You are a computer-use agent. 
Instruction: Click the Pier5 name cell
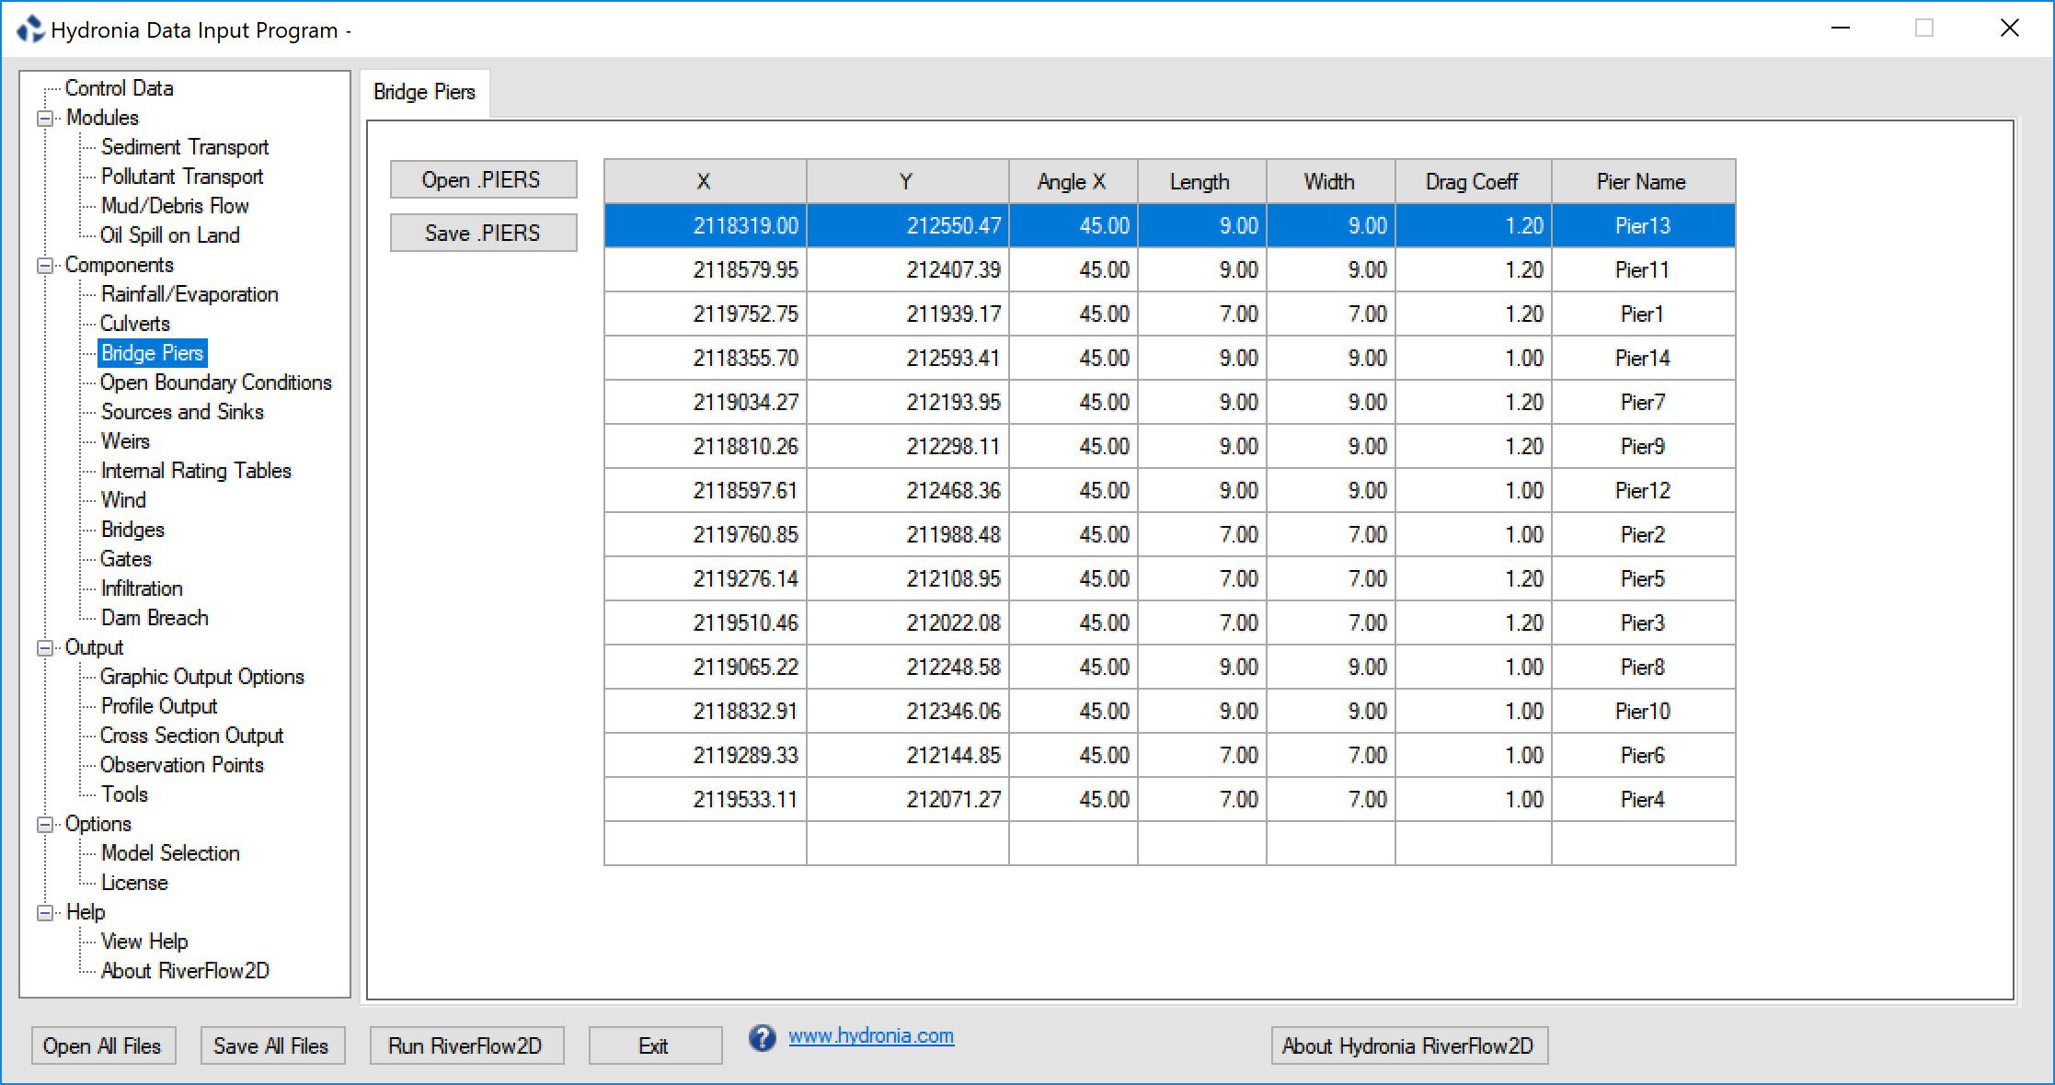pyautogui.click(x=1644, y=579)
